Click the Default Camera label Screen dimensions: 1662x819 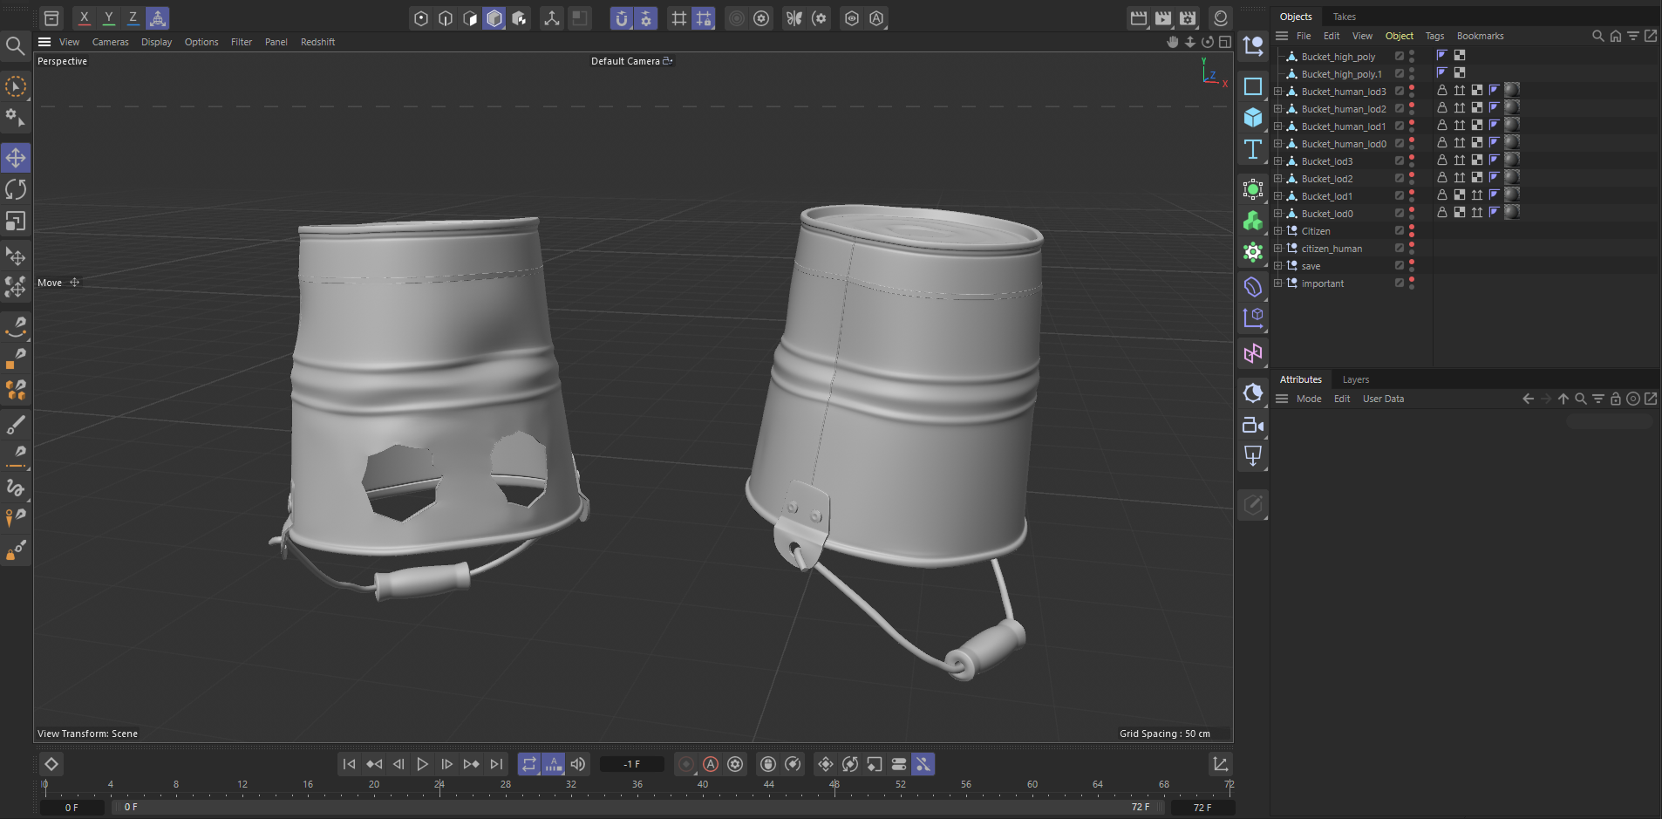click(625, 61)
